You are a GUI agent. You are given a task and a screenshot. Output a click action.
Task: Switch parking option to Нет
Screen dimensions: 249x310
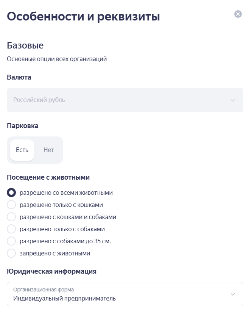(x=48, y=150)
